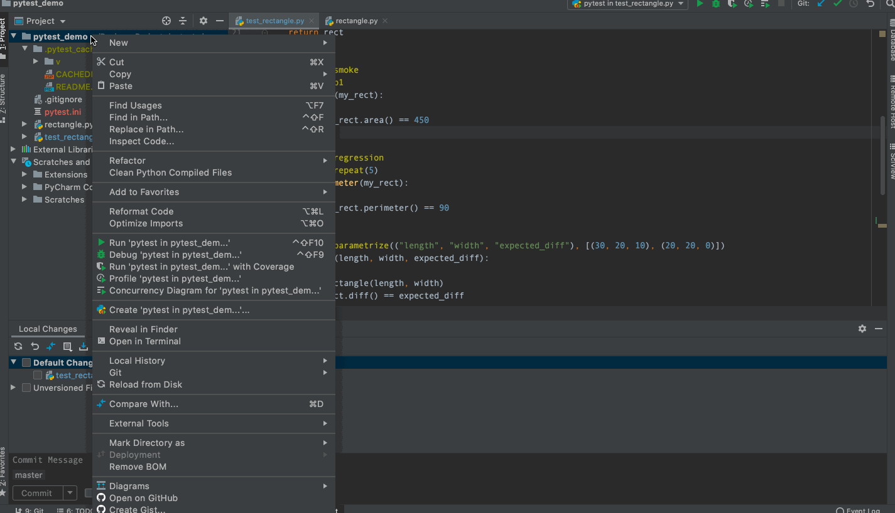
Task: Open the version control panel settings gear
Action: (x=862, y=329)
